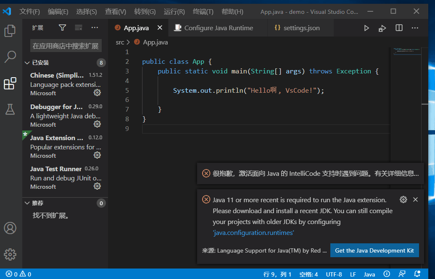The width and height of the screenshot is (435, 279).
Task: Click 空格: 4 indentation in status bar
Action: pos(308,274)
